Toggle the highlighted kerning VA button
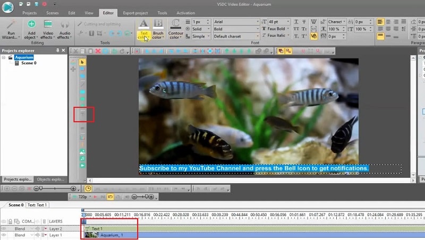The height and width of the screenshot is (240, 425). click(x=313, y=36)
